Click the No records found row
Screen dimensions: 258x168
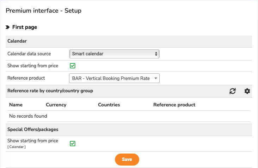[x=129, y=116]
